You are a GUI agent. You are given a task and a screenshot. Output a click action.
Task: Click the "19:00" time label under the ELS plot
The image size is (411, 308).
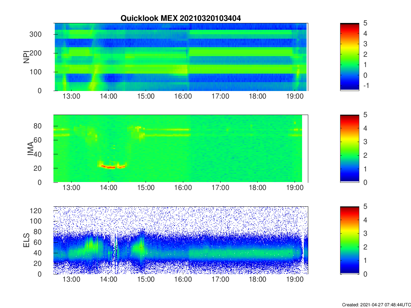pyautogui.click(x=295, y=280)
